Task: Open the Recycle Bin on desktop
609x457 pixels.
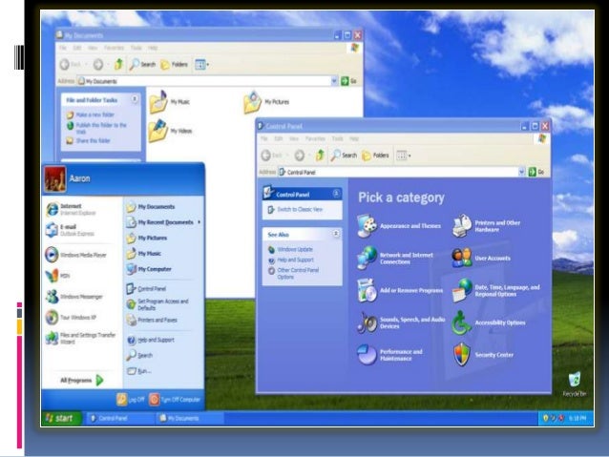Action: click(x=575, y=384)
